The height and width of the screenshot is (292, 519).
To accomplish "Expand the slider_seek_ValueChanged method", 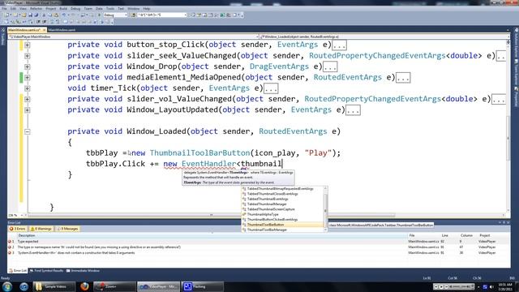I will click(x=27, y=56).
